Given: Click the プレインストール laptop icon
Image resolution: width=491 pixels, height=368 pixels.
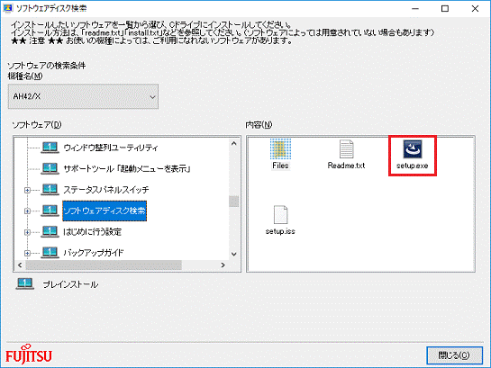Looking at the screenshot, I should [x=24, y=283].
